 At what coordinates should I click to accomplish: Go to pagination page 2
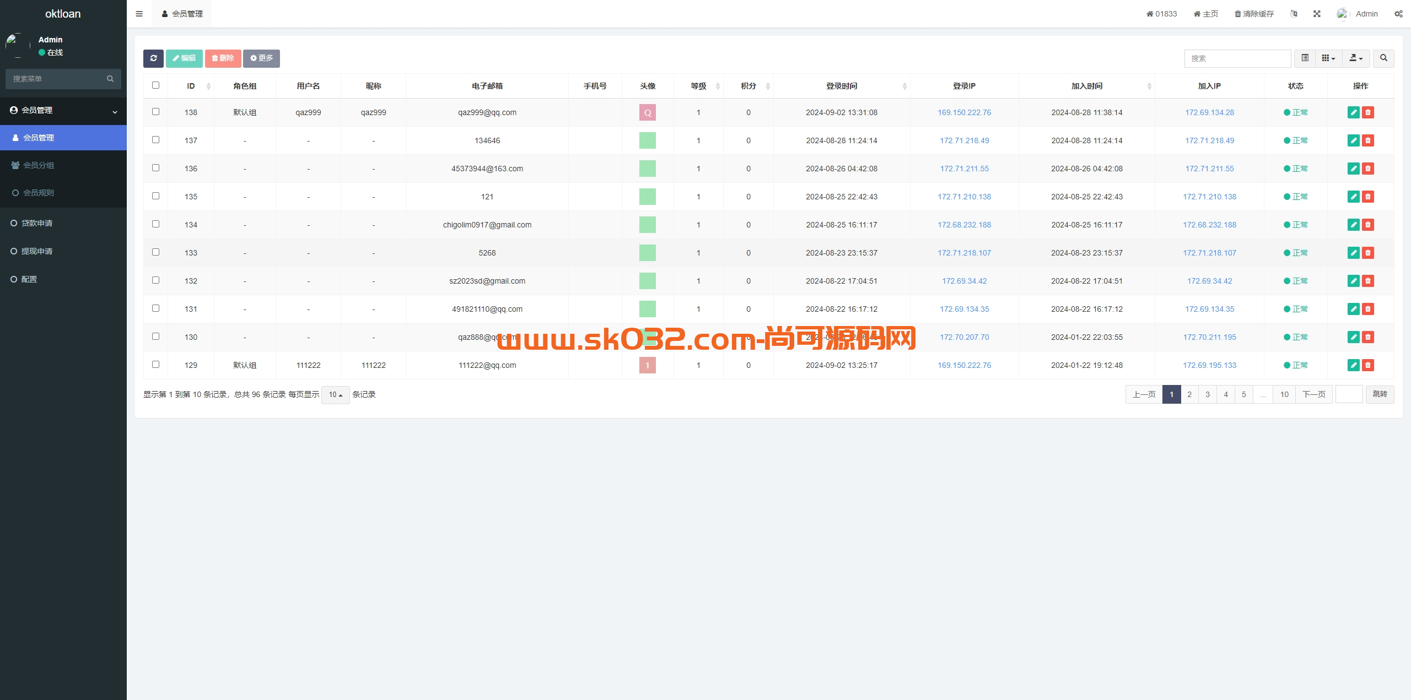pos(1189,394)
